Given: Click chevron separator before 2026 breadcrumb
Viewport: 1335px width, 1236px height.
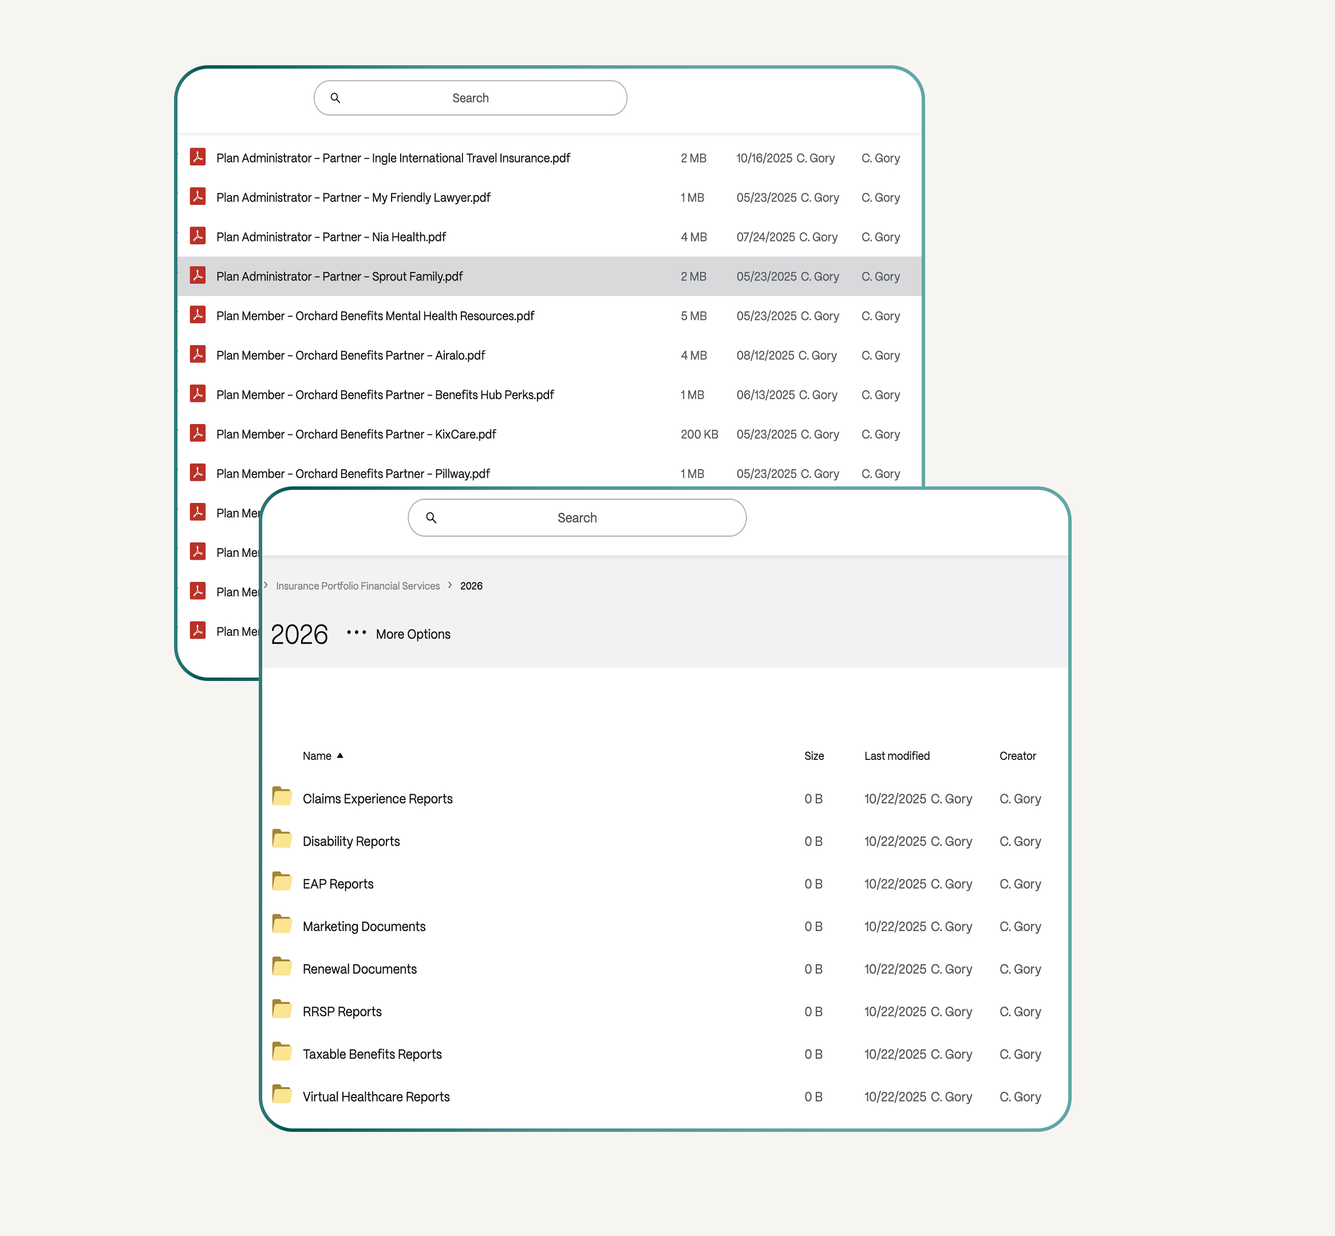Looking at the screenshot, I should pyautogui.click(x=450, y=585).
